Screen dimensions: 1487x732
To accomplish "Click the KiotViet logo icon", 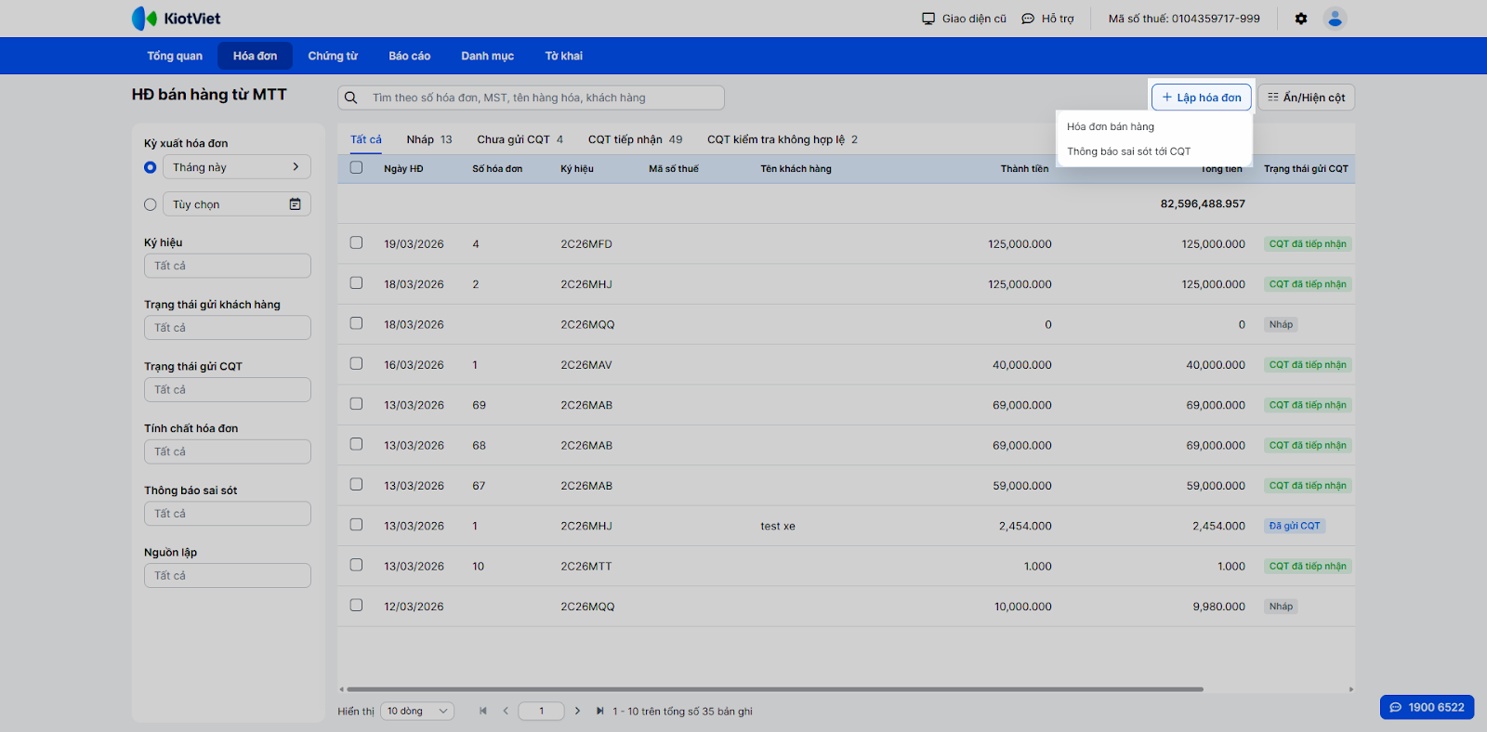I will [x=144, y=19].
